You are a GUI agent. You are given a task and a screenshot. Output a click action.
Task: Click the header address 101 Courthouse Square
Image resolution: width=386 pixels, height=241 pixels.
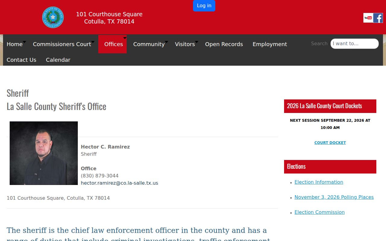(109, 14)
